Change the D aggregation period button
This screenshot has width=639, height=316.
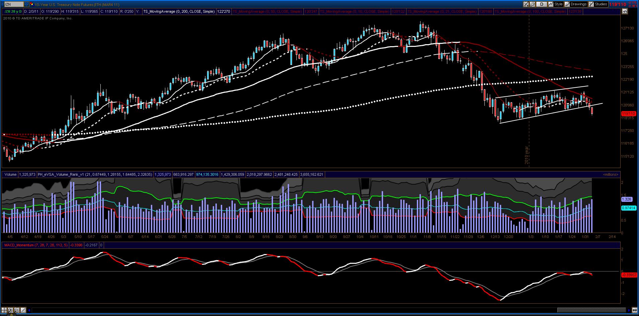542,4
